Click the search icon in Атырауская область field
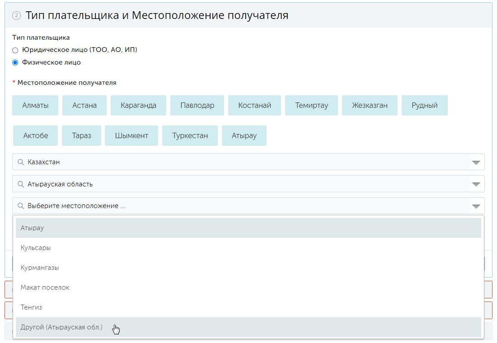Viewport: 497px width, 343px height. [20, 184]
